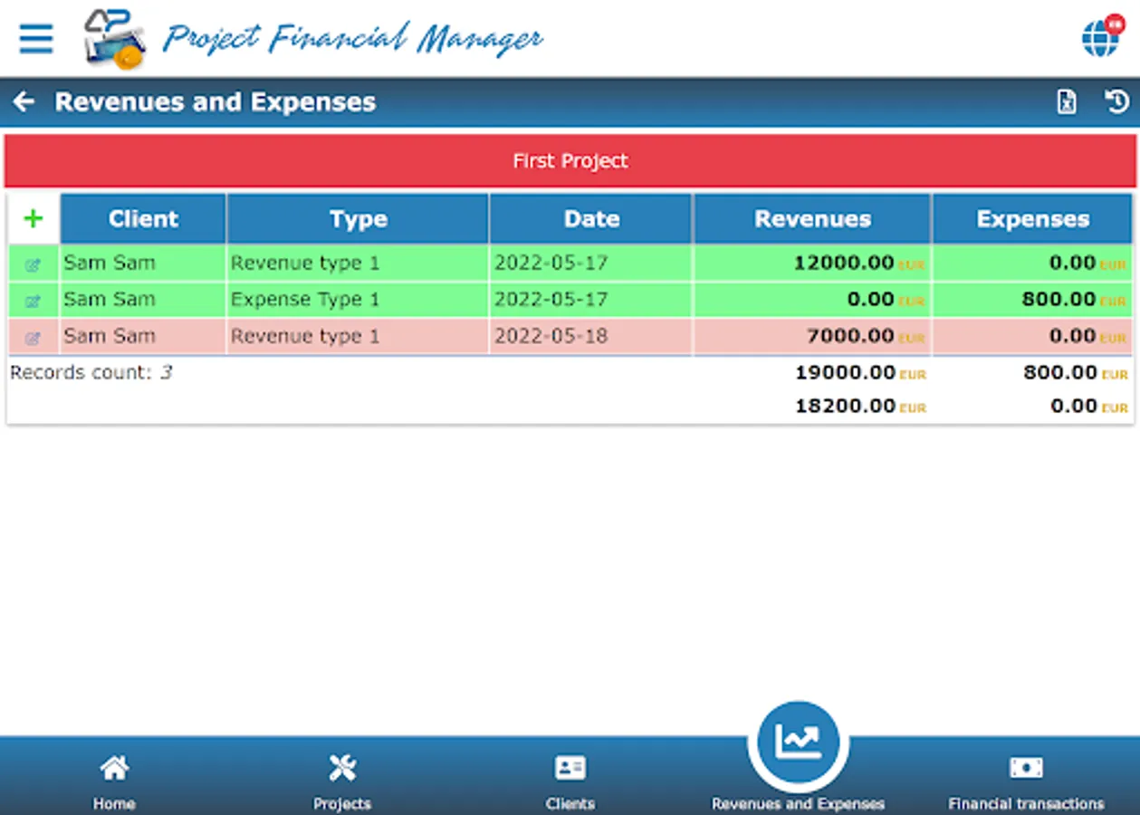The height and width of the screenshot is (815, 1140).
Task: Sort by the Type column header
Action: click(359, 219)
